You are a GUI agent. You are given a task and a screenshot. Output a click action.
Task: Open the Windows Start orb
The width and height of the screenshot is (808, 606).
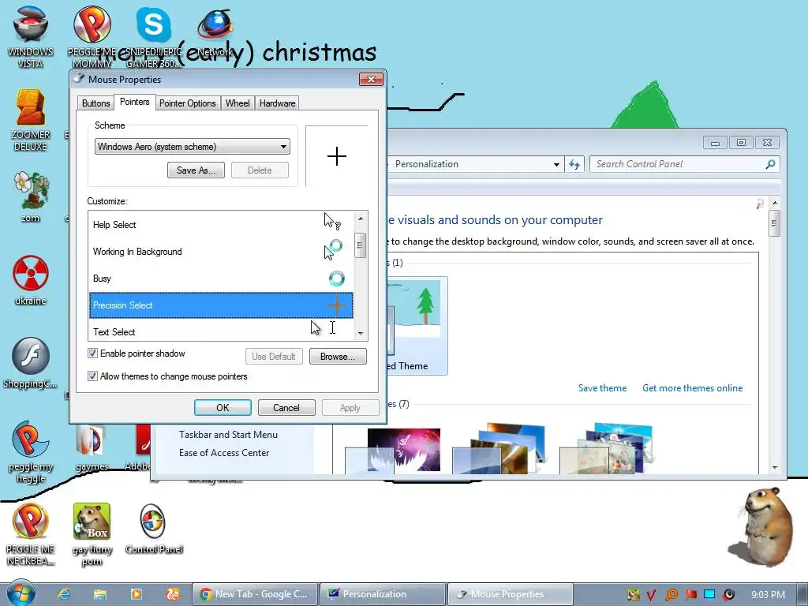(x=21, y=593)
